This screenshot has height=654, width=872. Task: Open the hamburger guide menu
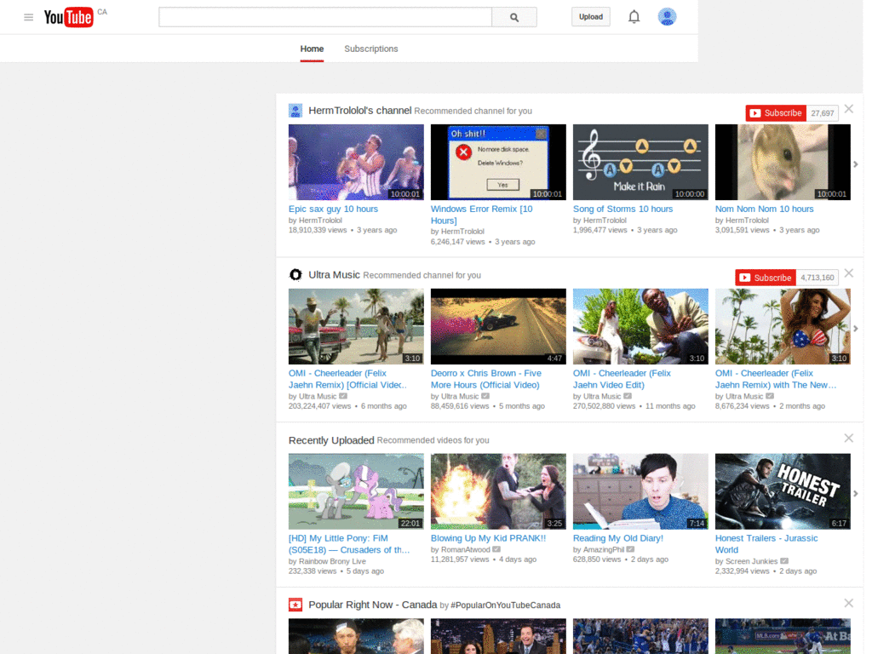click(28, 17)
